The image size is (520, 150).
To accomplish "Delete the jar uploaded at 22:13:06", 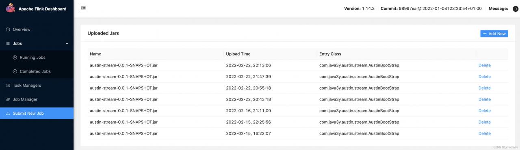I will pos(484,65).
